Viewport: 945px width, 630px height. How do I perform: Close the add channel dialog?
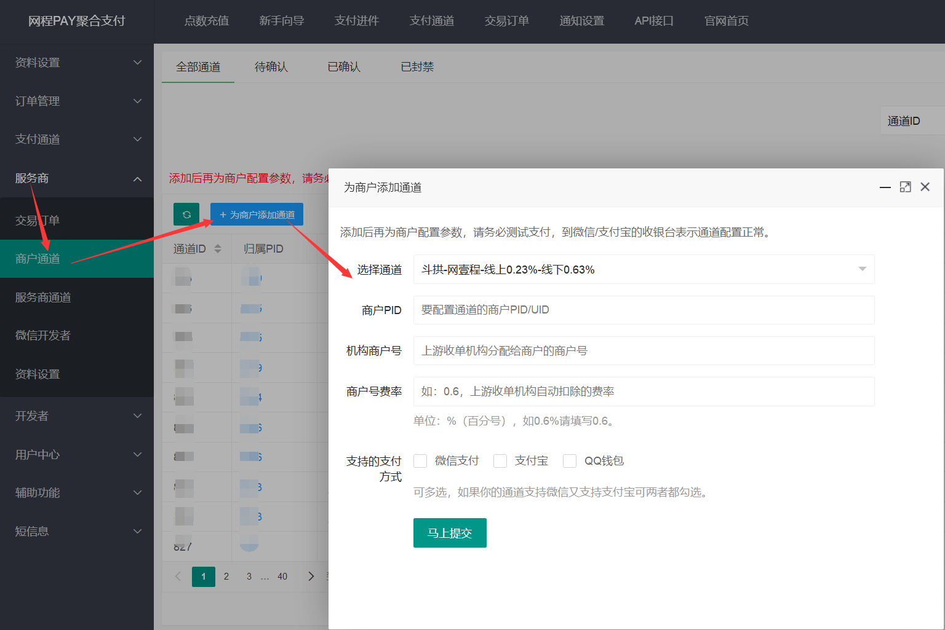pos(925,187)
